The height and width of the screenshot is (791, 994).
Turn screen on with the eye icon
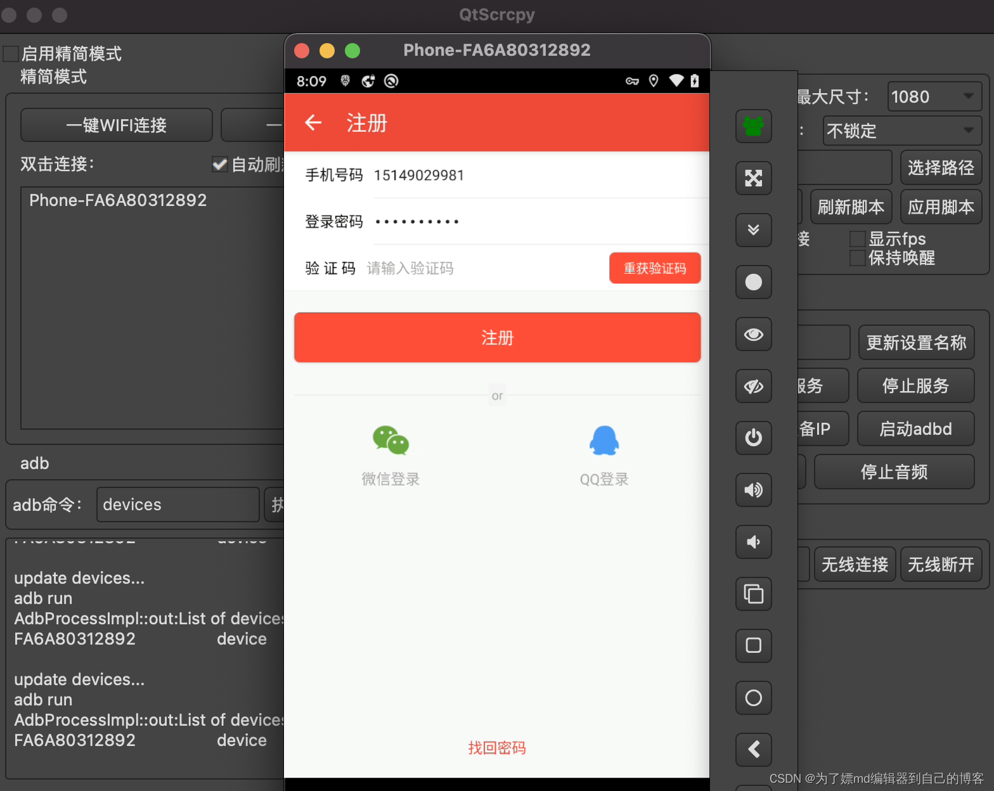[753, 334]
